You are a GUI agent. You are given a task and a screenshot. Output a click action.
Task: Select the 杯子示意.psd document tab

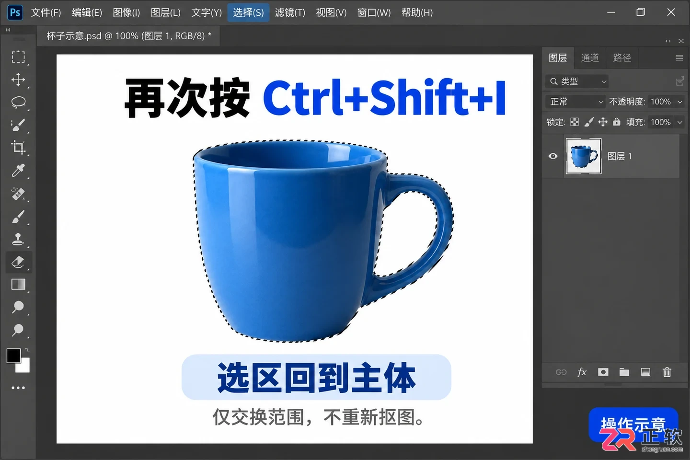[128, 36]
